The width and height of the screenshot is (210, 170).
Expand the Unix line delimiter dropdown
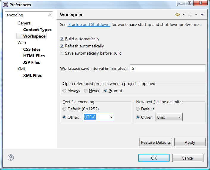click(180, 117)
